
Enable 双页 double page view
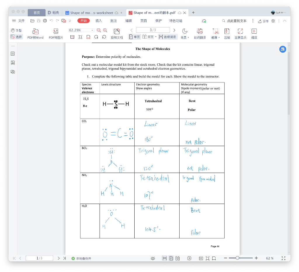[148, 37]
